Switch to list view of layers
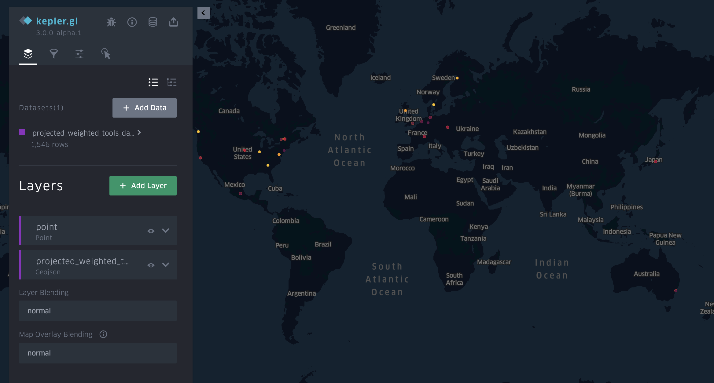 click(153, 82)
